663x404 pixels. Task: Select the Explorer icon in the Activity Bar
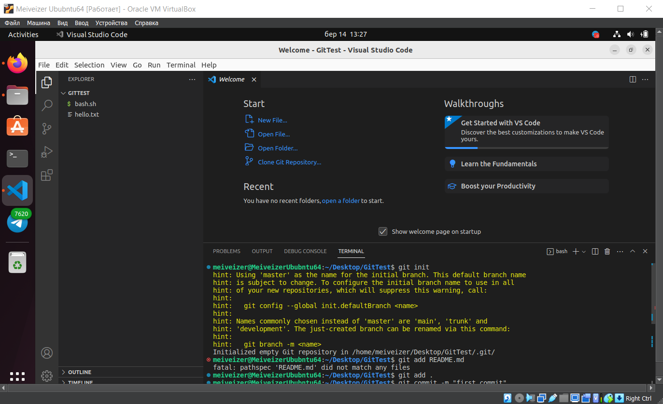47,82
